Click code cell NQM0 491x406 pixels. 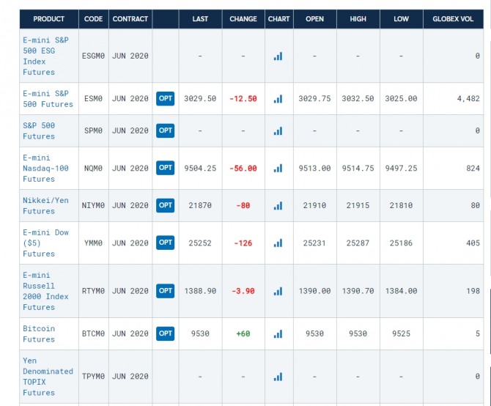click(93, 169)
